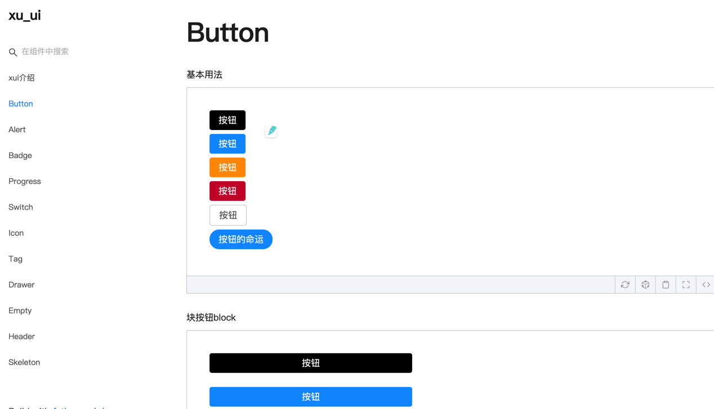
Task: Go to the Alert component page
Action: (17, 129)
